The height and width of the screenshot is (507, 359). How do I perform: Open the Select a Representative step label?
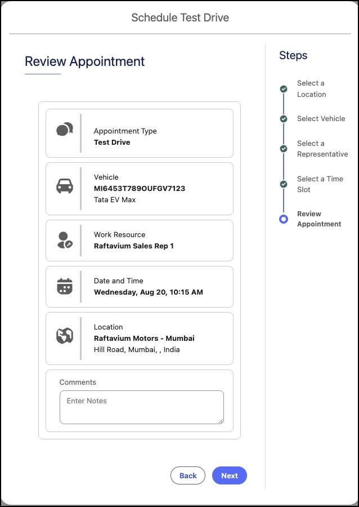322,149
